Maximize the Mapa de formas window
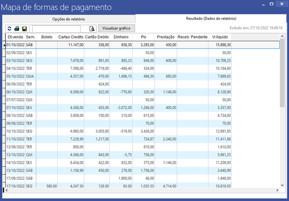 pos(271,4)
